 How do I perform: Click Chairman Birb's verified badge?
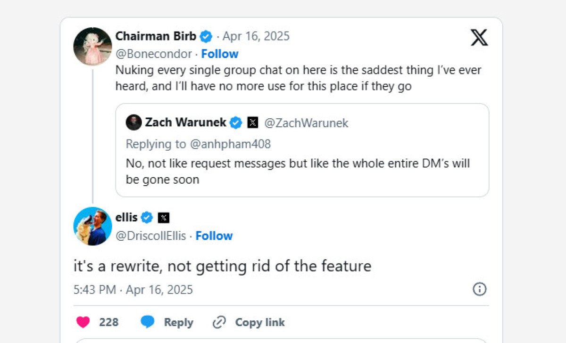coord(206,36)
